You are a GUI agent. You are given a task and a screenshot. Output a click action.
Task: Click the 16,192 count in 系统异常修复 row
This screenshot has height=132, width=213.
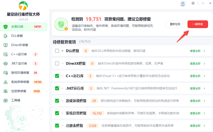point(97,113)
